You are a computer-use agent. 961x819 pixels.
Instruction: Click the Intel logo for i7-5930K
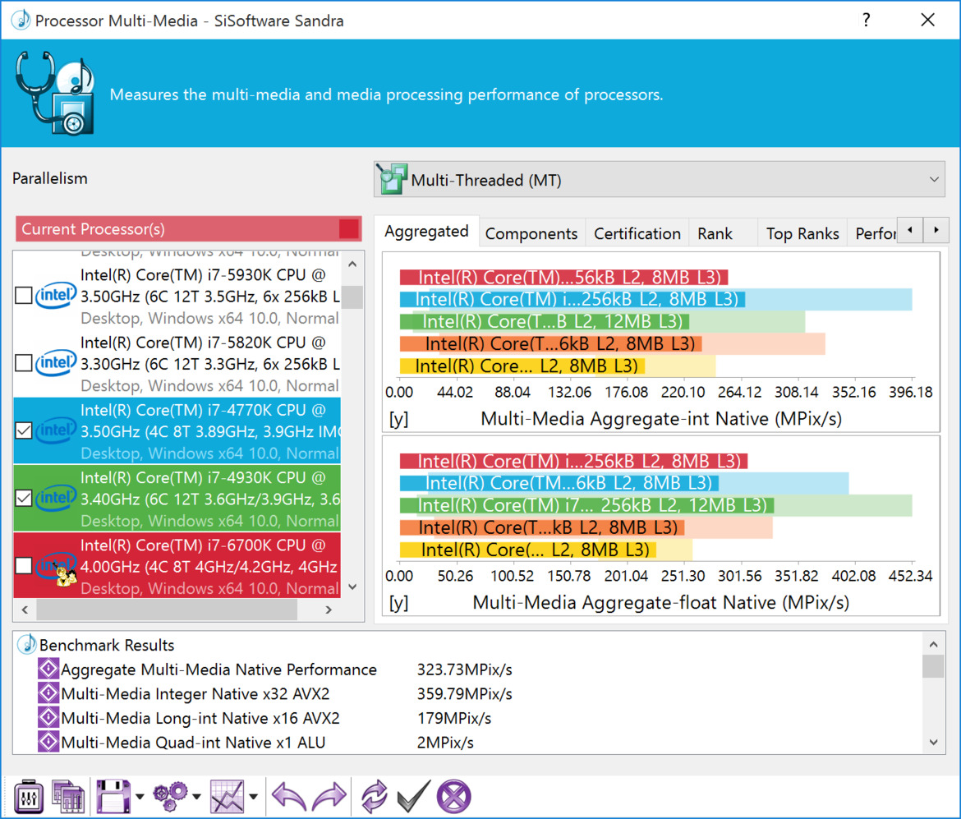click(x=56, y=296)
